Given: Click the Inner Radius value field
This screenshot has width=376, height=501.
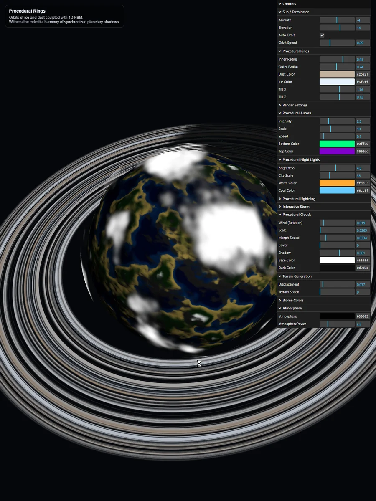Looking at the screenshot, I should coord(363,59).
